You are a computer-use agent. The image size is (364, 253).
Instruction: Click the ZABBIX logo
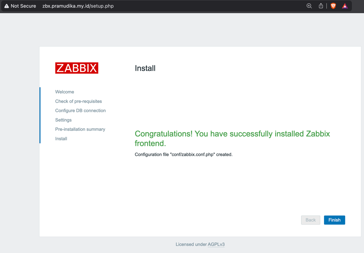click(x=77, y=68)
